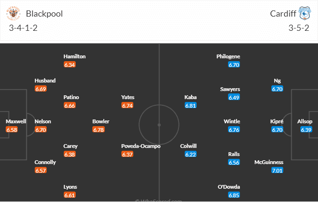Click Blackpool's 3-4-1-2 formation text

coord(22,28)
